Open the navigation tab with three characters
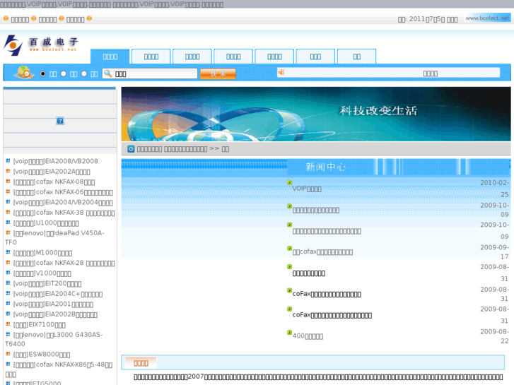The image size is (514, 385). [315, 57]
